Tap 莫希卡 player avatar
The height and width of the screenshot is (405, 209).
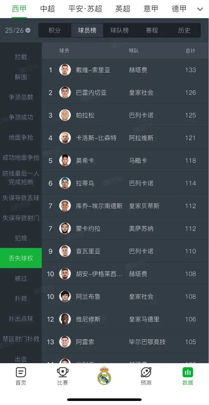pos(65,160)
